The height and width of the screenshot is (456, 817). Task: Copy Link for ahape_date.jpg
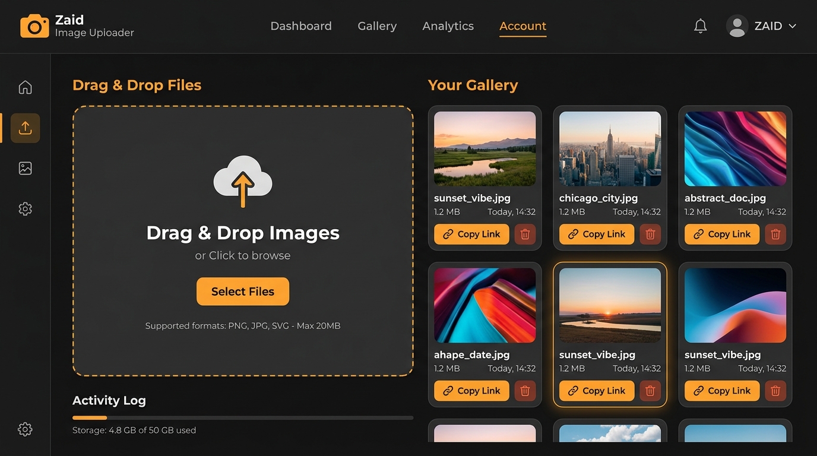[471, 391]
